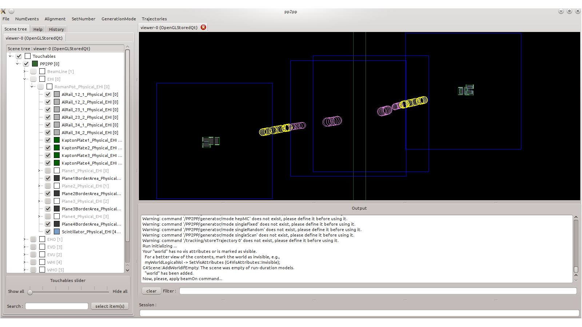The width and height of the screenshot is (582, 327).
Task: Enable the BeamLine [1] checkbox
Action: pyautogui.click(x=33, y=72)
